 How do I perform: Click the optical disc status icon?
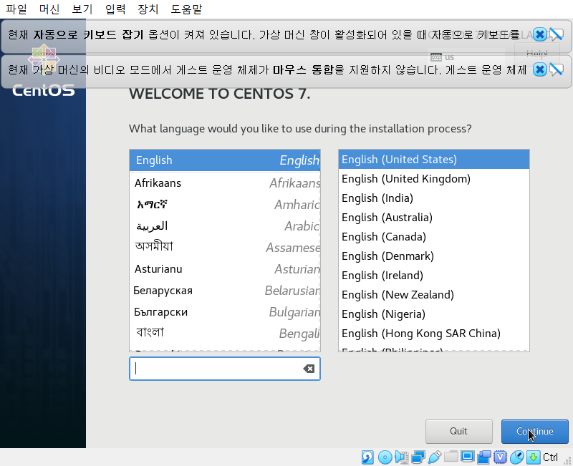pyautogui.click(x=385, y=457)
